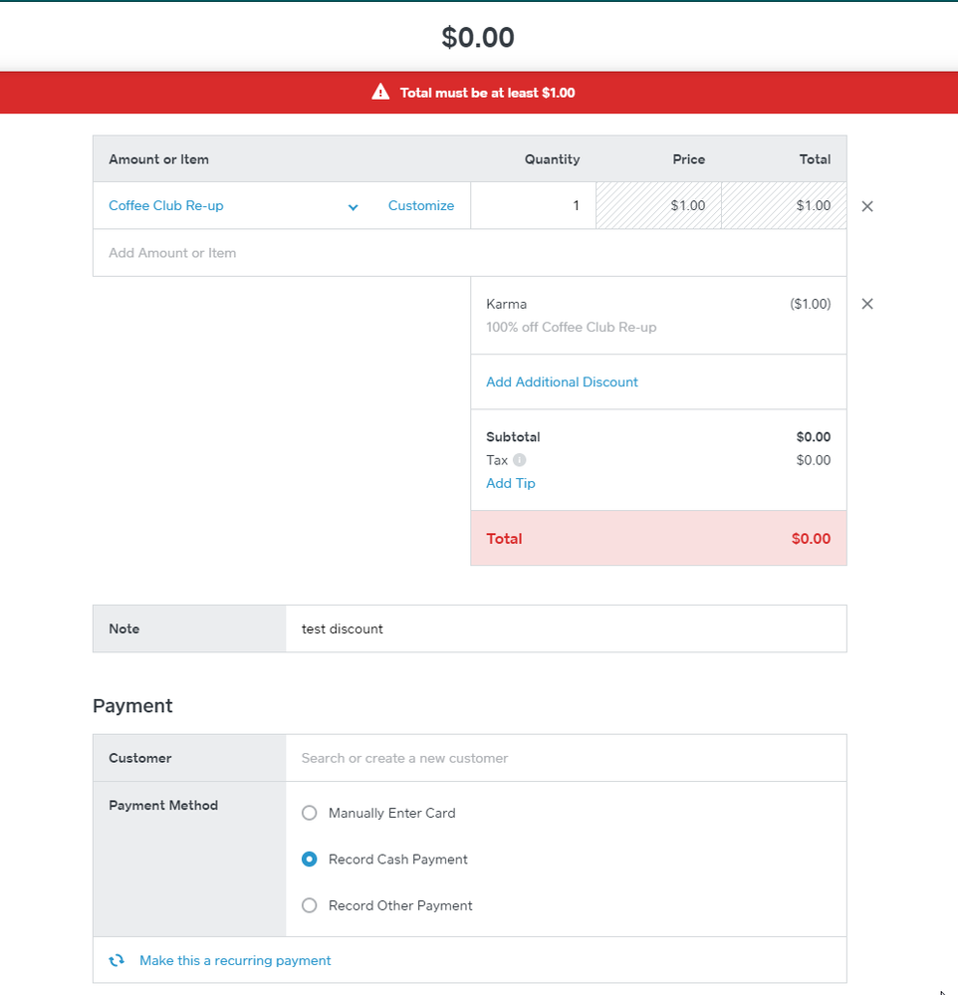The width and height of the screenshot is (958, 995).
Task: Focus the Note field with test discount
Action: pos(565,628)
